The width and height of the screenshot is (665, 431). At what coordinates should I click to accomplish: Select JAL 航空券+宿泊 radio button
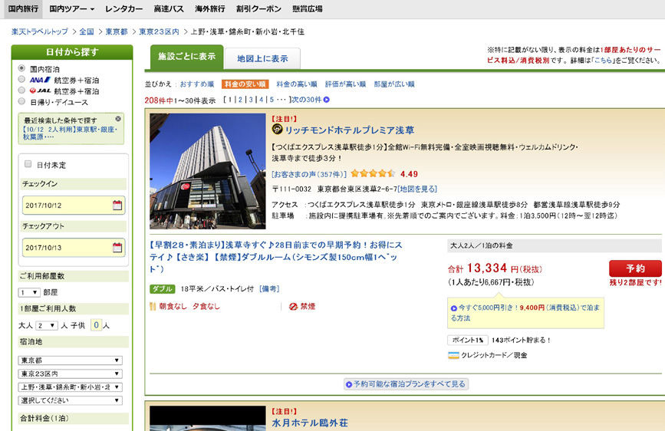21,90
